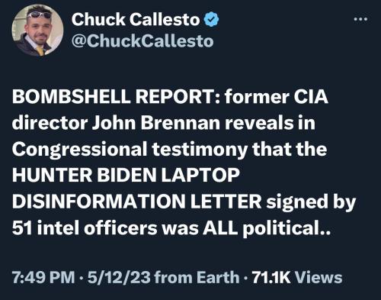Click the words "signed by" in tweet
This screenshot has height=300, width=381.
tap(311, 202)
